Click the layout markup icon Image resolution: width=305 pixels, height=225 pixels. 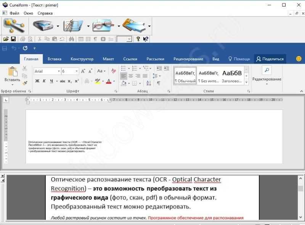73,26
